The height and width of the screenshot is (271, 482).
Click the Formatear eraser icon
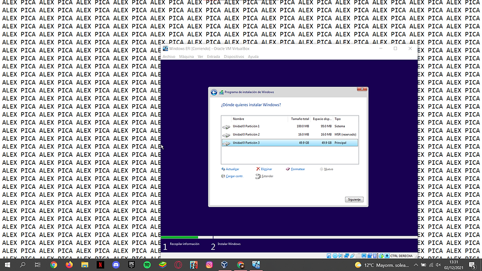(288, 169)
